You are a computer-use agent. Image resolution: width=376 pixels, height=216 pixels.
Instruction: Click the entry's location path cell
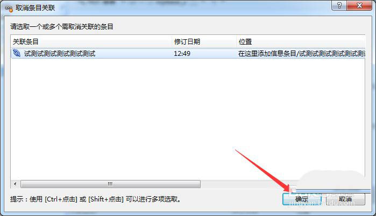point(301,53)
